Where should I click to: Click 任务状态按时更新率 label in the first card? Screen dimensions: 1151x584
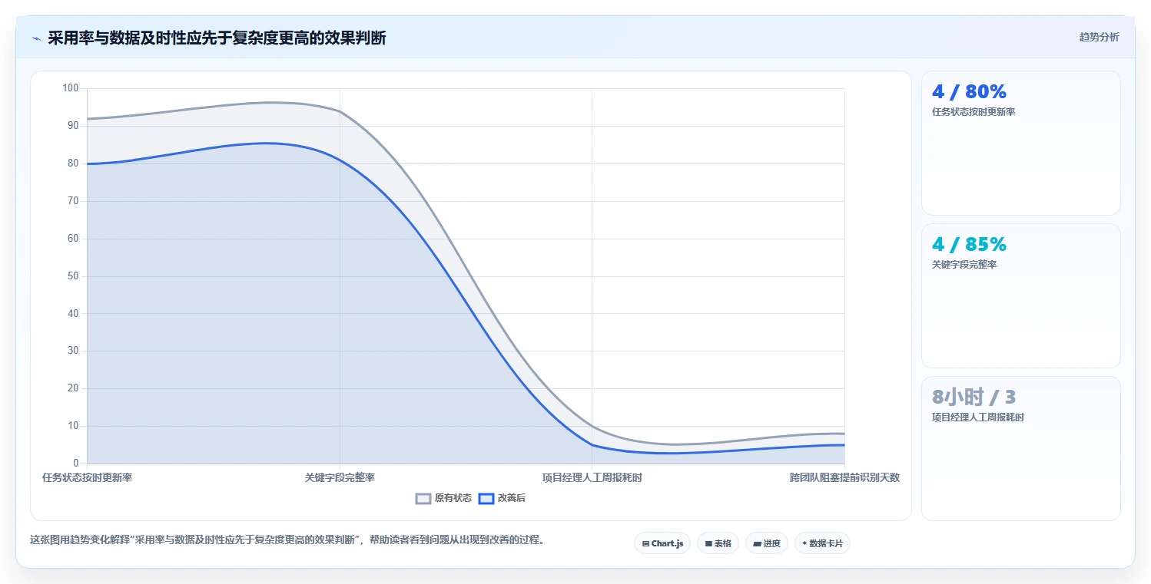[x=974, y=112]
